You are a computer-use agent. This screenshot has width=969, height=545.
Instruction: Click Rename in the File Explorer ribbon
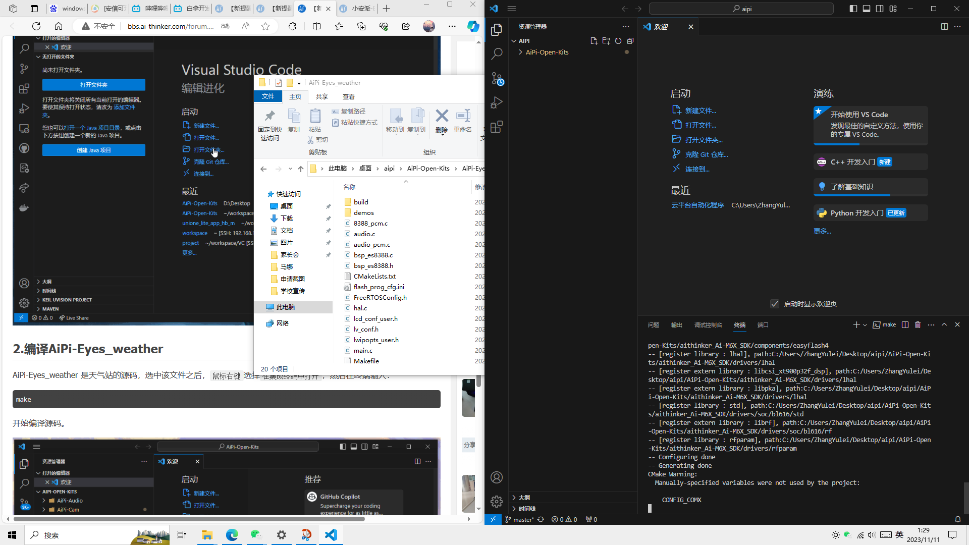click(463, 121)
